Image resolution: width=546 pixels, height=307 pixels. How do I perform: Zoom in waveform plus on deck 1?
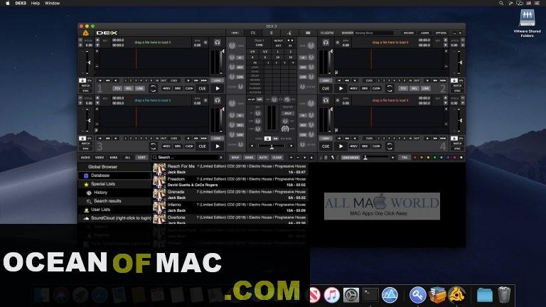[x=97, y=51]
